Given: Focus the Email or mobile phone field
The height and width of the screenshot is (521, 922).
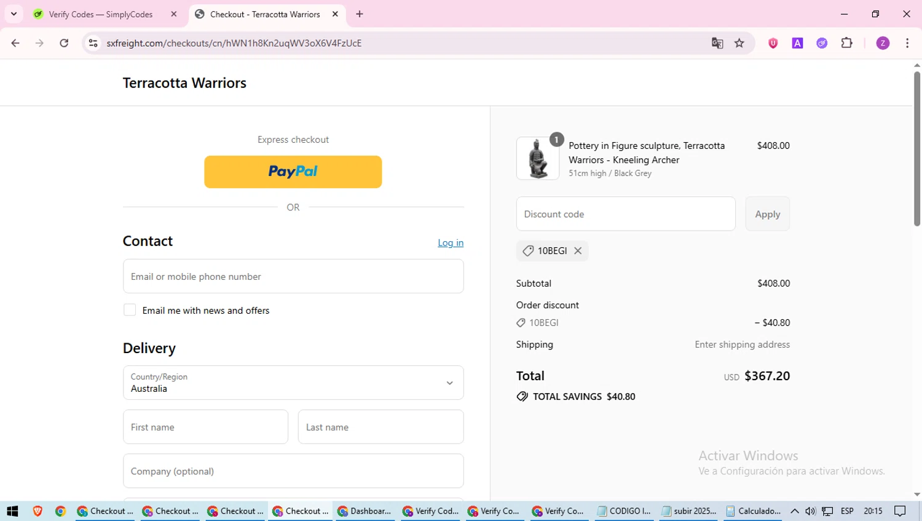Looking at the screenshot, I should click(293, 276).
